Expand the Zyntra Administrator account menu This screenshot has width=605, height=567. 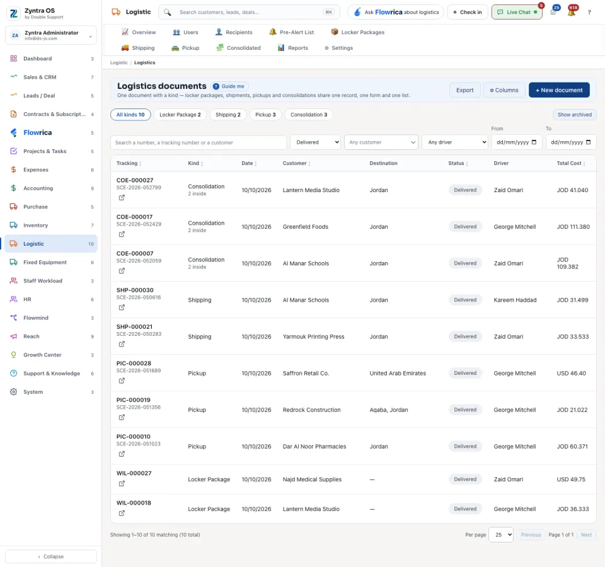point(51,35)
